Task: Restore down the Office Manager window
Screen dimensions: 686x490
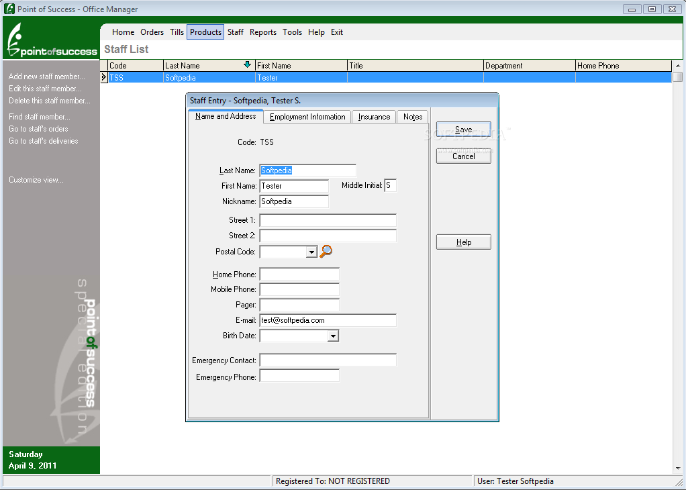Action: [x=652, y=9]
